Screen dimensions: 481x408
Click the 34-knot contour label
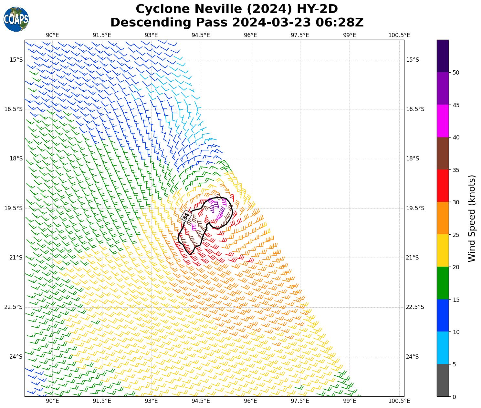click(x=186, y=216)
